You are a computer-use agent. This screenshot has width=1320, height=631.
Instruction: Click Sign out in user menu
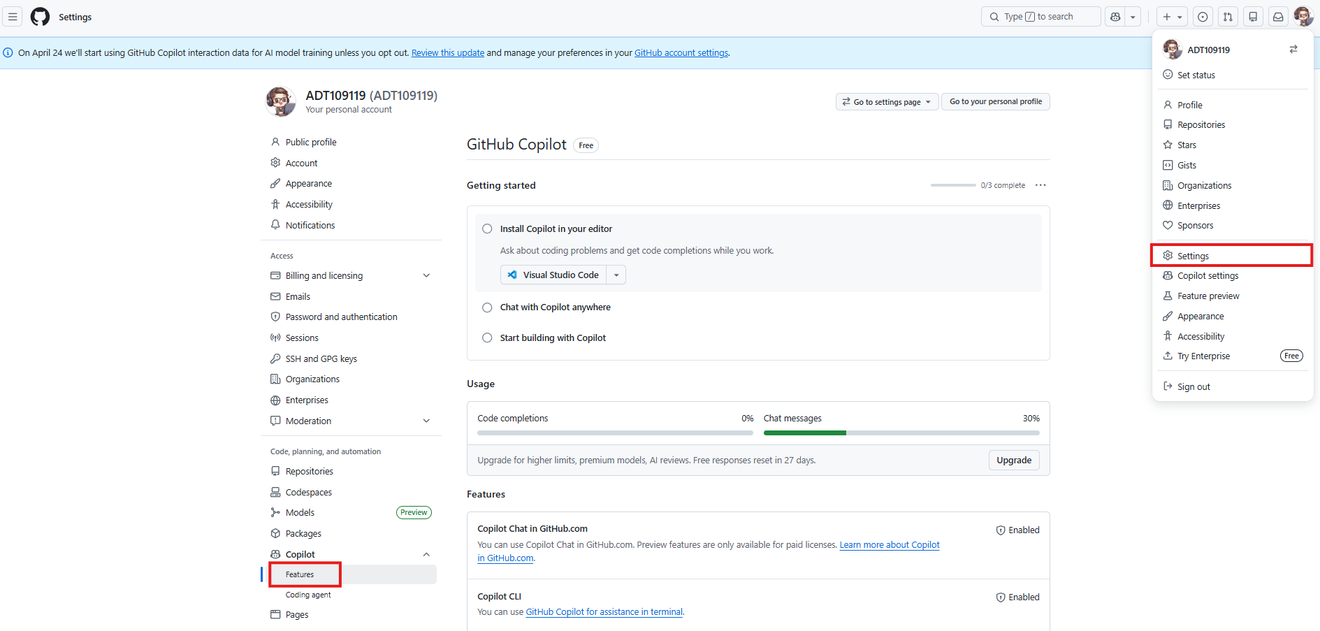click(x=1233, y=386)
